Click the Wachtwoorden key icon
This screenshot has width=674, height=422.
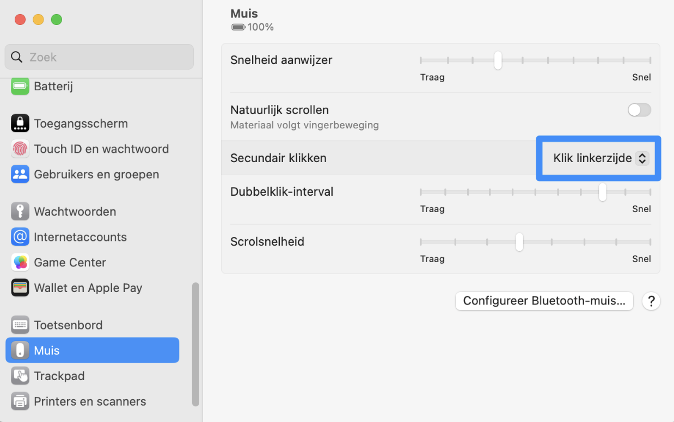point(20,212)
